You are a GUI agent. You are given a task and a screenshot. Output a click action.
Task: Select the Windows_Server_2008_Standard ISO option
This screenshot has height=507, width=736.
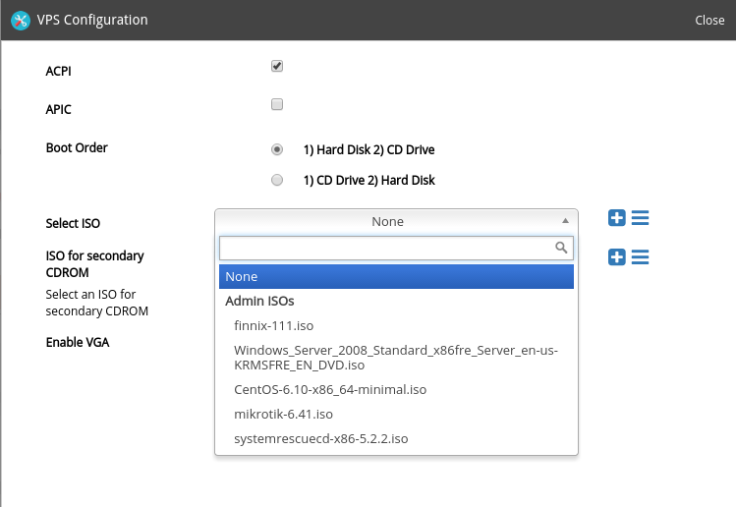tap(396, 358)
